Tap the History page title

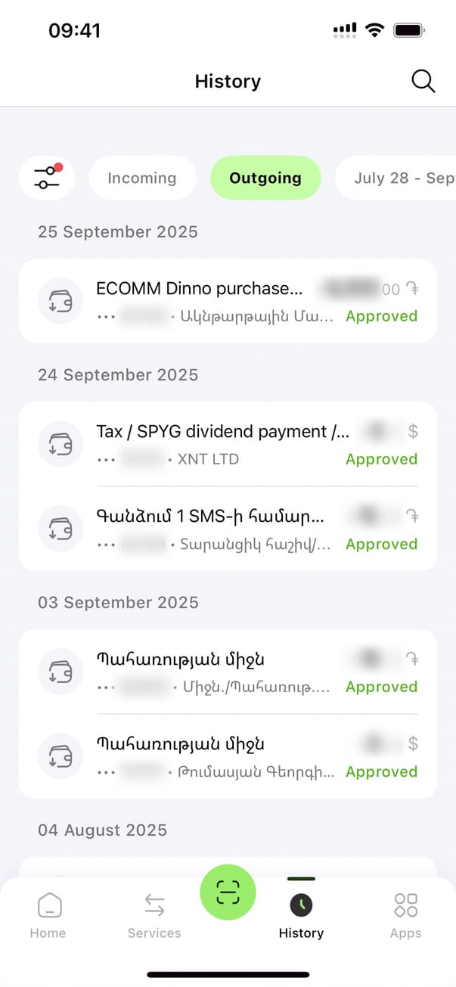[x=228, y=82]
